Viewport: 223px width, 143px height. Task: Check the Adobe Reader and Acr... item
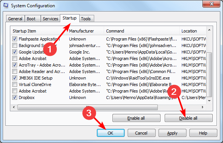tap(14, 71)
